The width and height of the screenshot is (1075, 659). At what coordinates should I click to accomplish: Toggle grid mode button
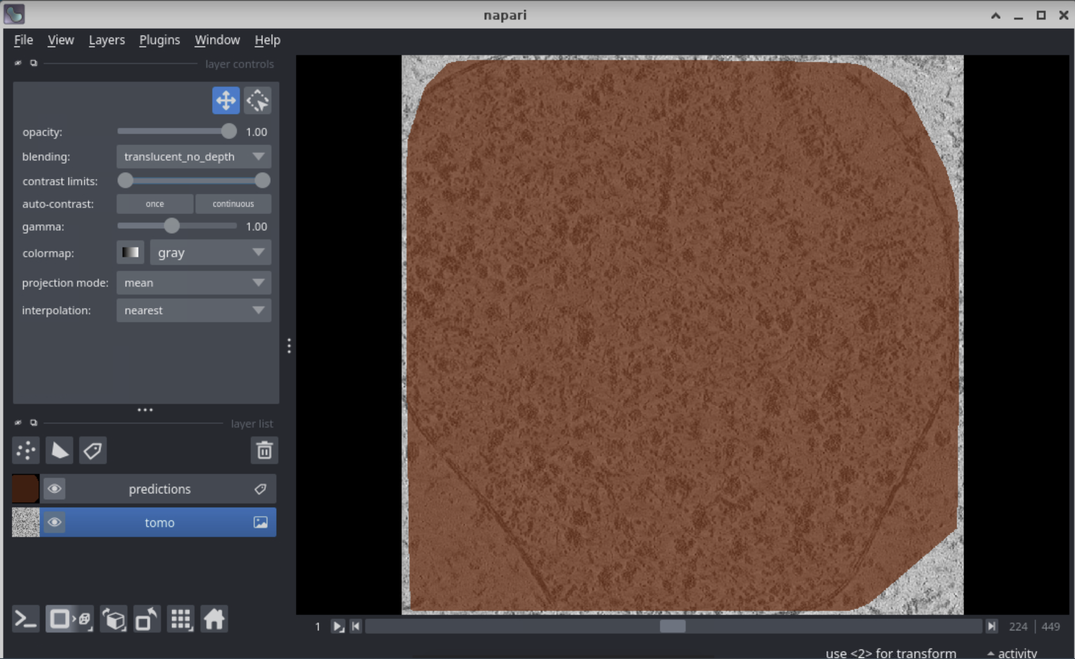coord(181,619)
